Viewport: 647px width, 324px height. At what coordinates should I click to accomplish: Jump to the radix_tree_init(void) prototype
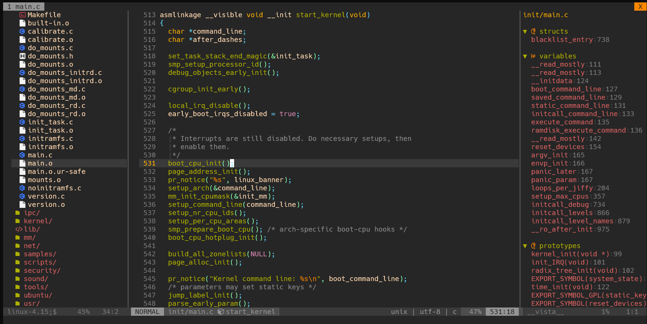point(574,270)
